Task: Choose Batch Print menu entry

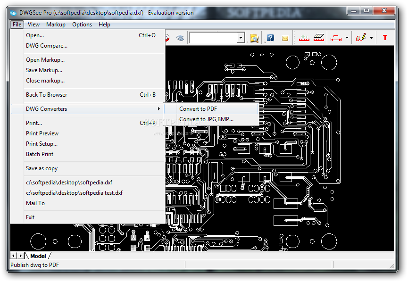Action: click(x=88, y=154)
